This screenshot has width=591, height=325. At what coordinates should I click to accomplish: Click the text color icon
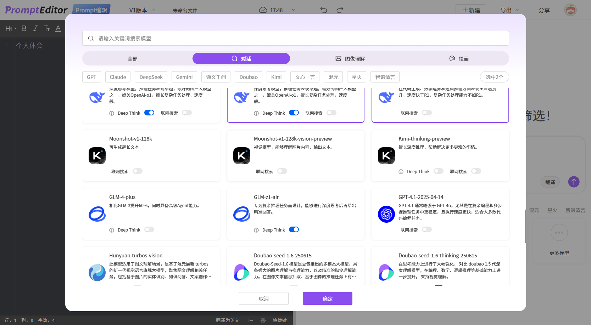point(58,28)
